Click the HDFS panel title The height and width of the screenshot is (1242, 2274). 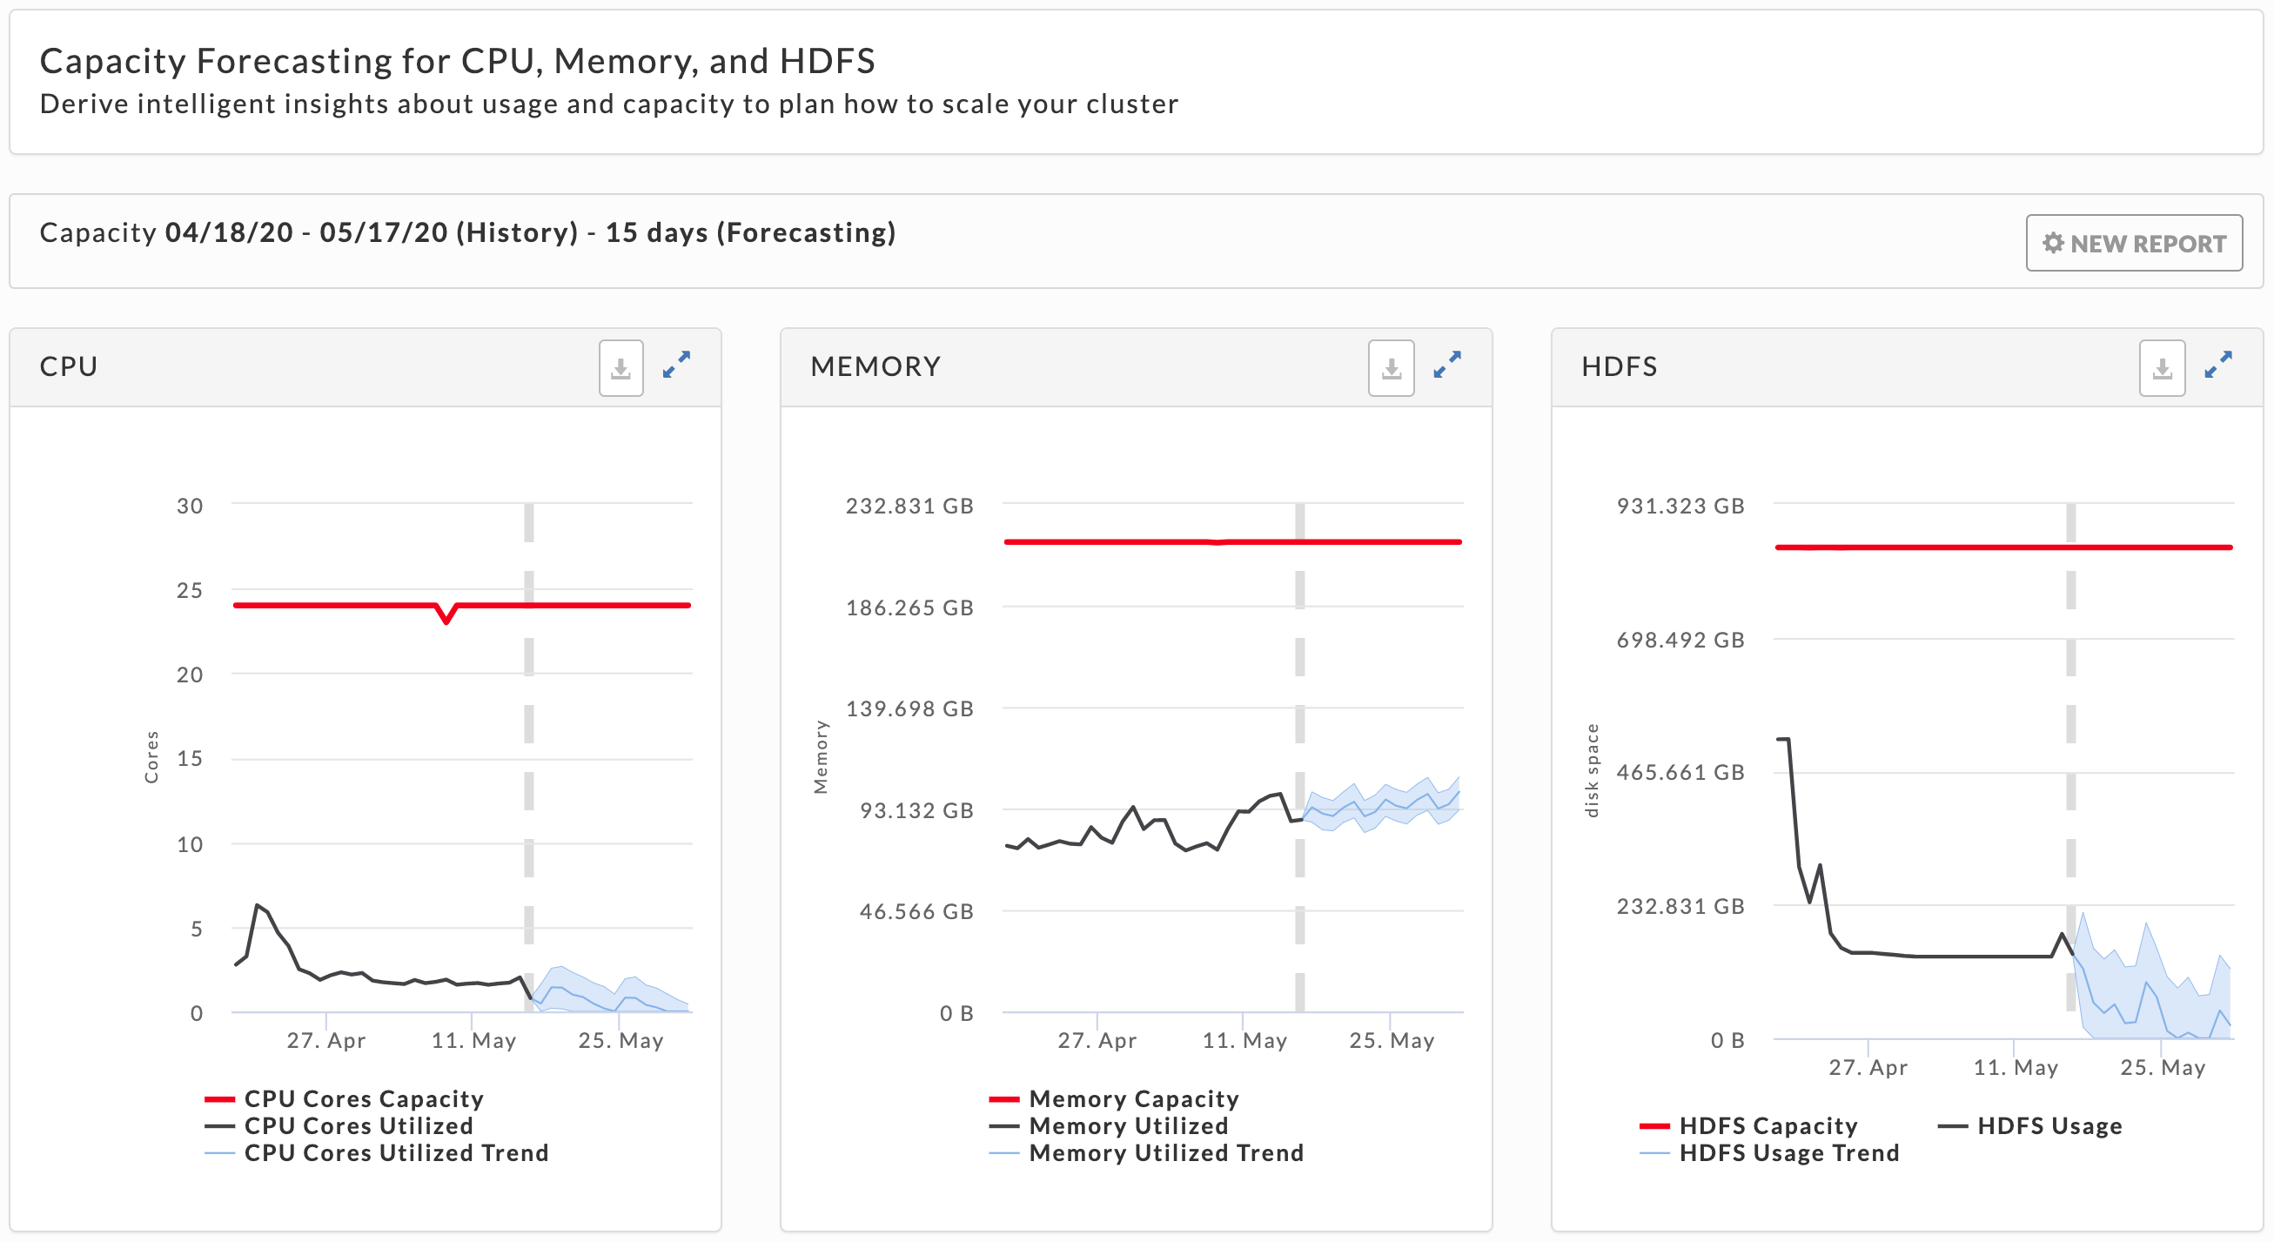[x=1619, y=366]
